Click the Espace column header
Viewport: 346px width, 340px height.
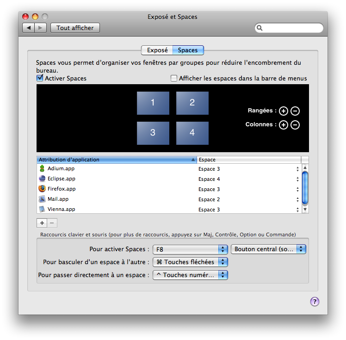249,160
